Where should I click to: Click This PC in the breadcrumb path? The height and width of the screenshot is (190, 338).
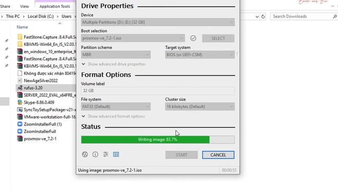(x=13, y=16)
